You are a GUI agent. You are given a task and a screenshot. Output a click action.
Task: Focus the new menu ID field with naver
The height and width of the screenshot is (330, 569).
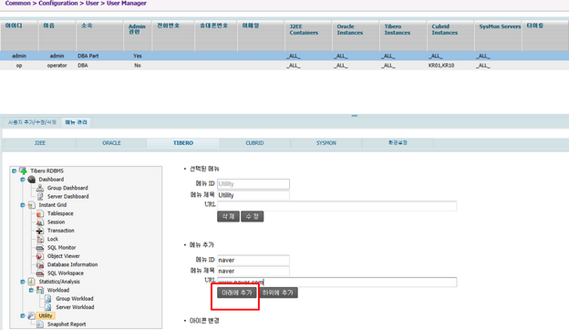[253, 260]
